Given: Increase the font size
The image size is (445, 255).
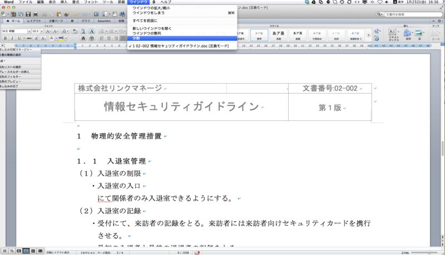Looking at the screenshot, I should point(48,31).
